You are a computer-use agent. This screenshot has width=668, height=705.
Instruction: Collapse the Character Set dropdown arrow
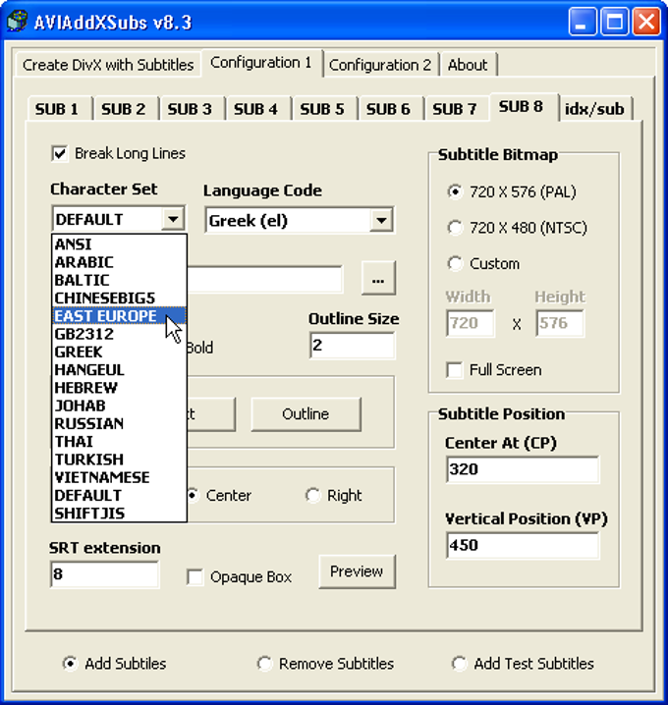(x=173, y=219)
